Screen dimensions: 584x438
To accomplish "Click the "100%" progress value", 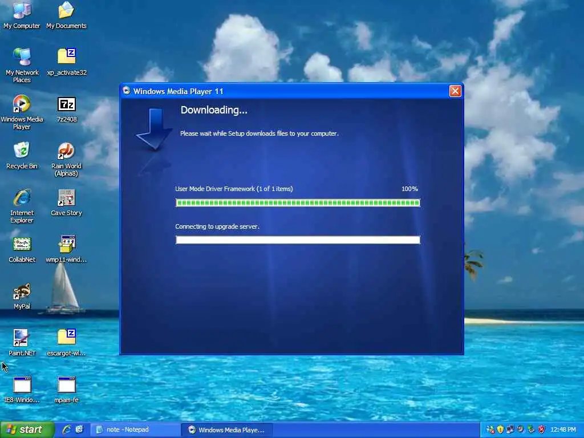I will (409, 189).
